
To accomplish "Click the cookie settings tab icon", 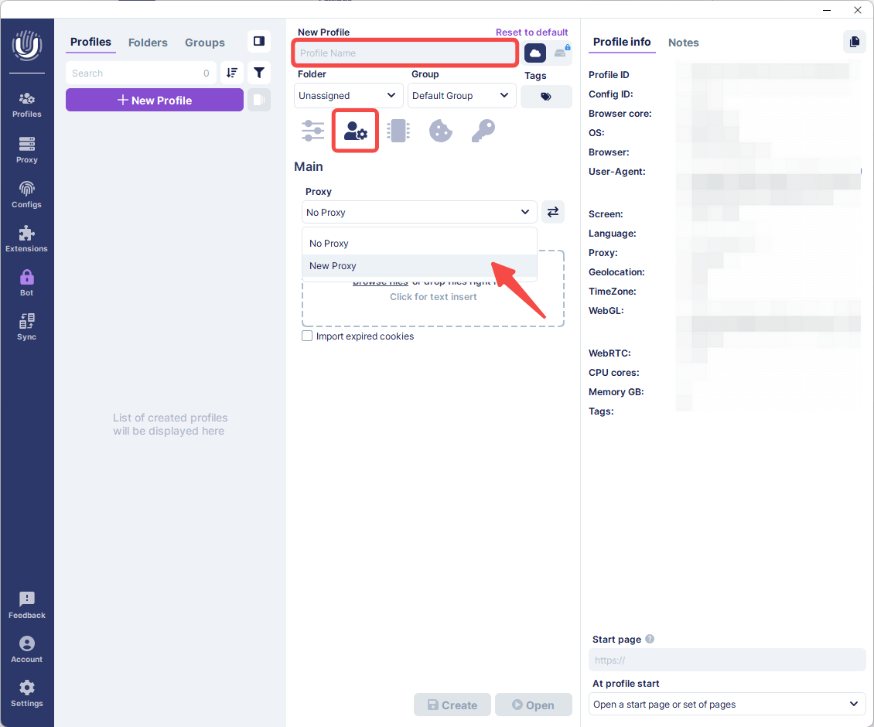I will click(x=440, y=131).
